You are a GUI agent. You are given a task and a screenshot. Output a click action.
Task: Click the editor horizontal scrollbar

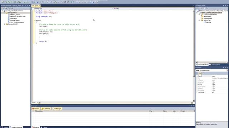click(x=115, y=103)
